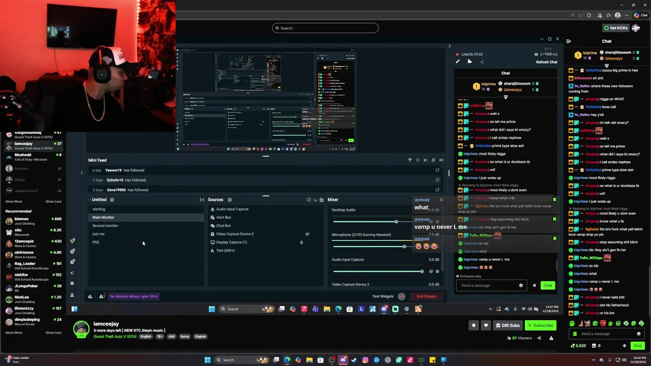Open Kick chat settings gear

[x=625, y=346]
